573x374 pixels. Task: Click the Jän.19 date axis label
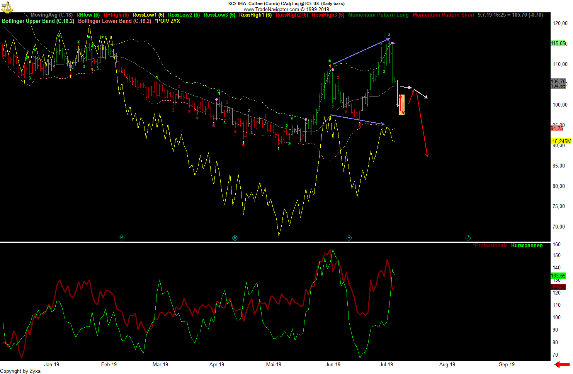pyautogui.click(x=51, y=364)
